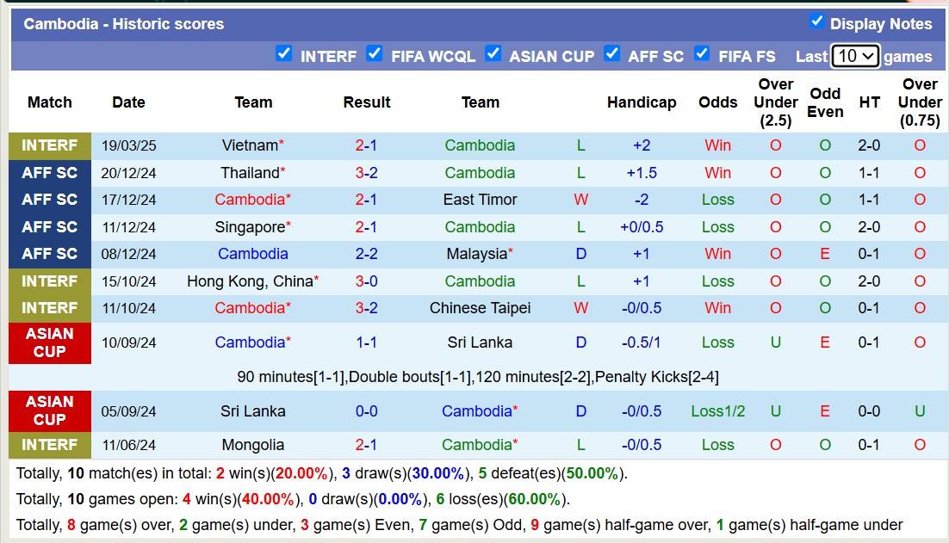
Task: Open the 2-1 result against Vietnam
Action: pyautogui.click(x=366, y=145)
